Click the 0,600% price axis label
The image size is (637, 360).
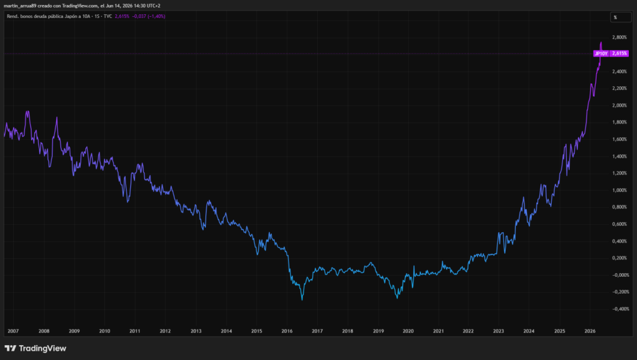620,224
